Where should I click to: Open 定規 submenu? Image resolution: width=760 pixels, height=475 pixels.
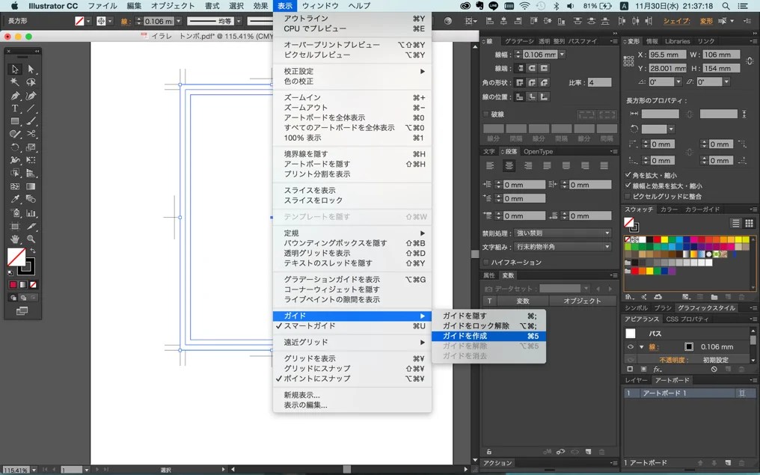coord(352,233)
